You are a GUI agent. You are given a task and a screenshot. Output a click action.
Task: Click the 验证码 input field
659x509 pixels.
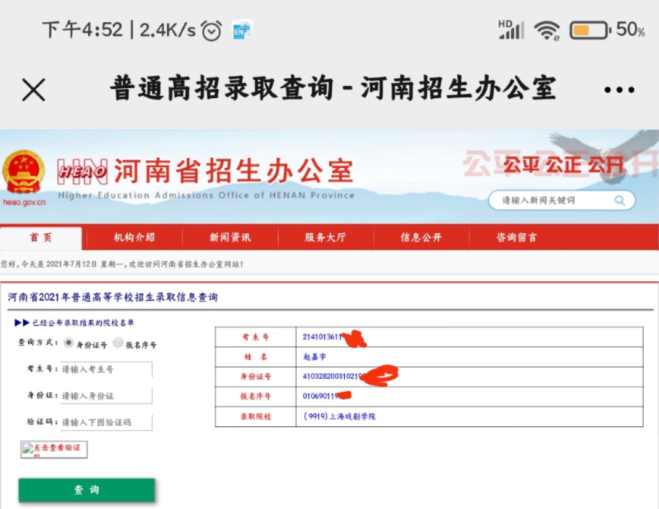tap(106, 422)
